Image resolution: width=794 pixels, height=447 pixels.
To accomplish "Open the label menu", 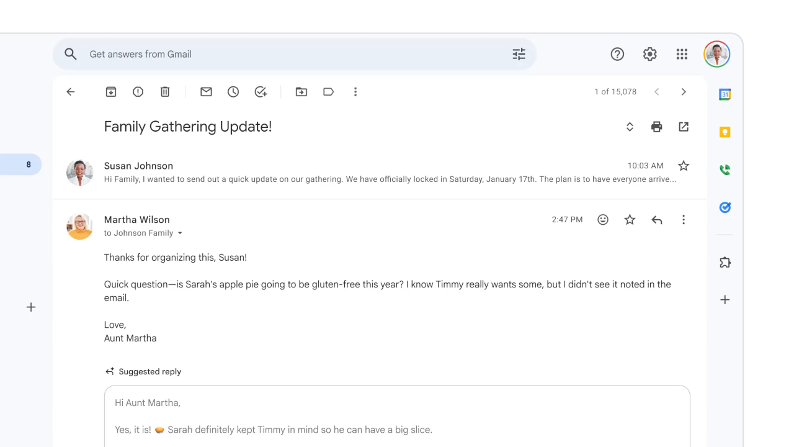I will (x=328, y=91).
